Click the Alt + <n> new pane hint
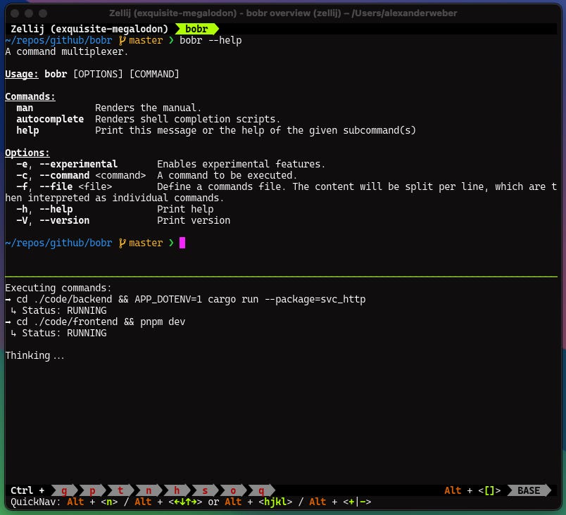The image size is (566, 515). 92,502
